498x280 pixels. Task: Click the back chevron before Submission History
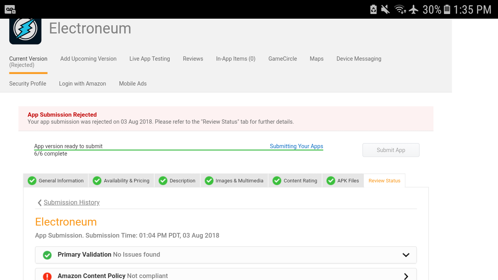(39, 203)
